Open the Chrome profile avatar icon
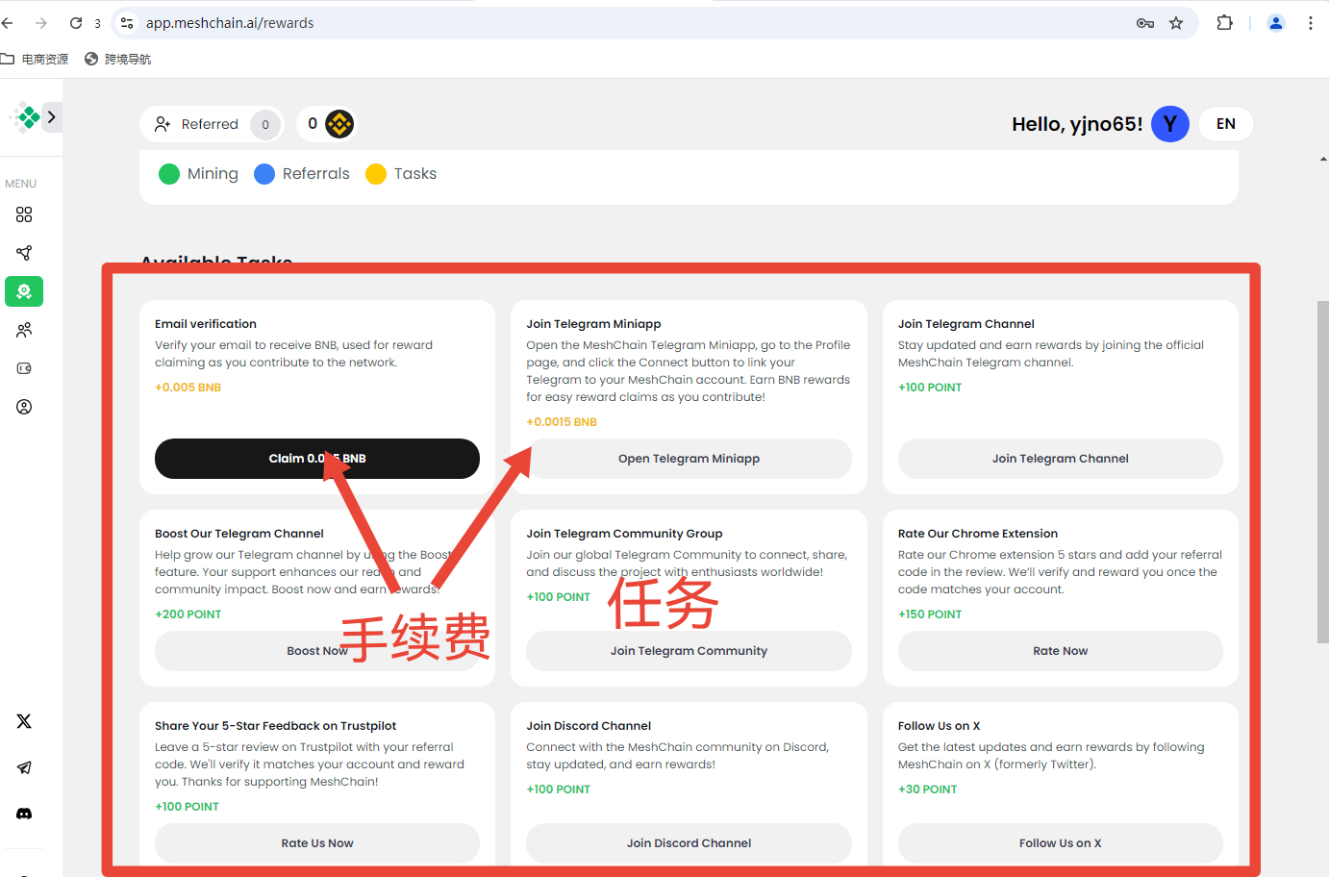The width and height of the screenshot is (1329, 877). point(1276,23)
